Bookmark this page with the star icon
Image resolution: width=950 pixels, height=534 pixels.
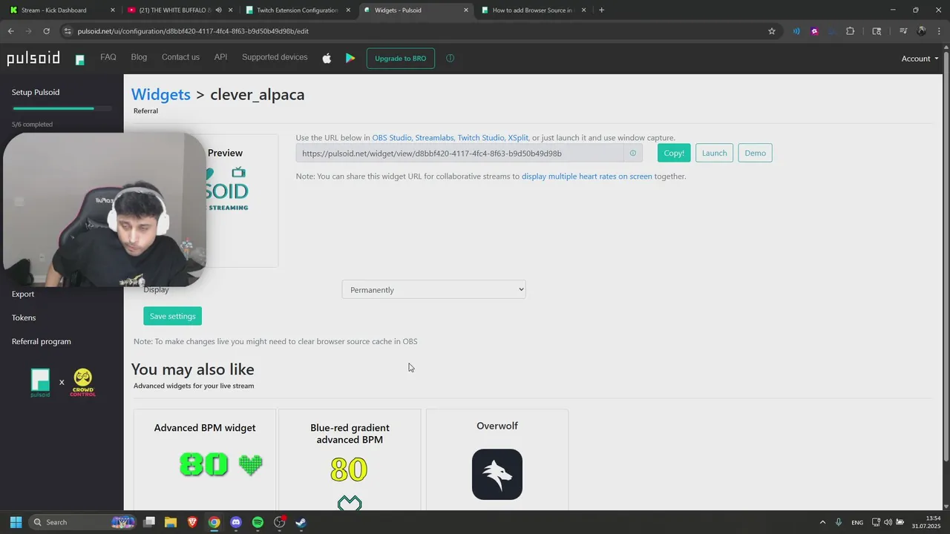[x=772, y=31]
